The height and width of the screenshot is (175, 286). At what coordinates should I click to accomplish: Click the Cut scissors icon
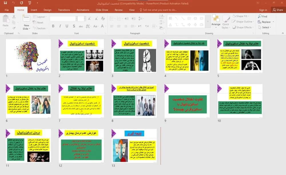click(x=14, y=17)
